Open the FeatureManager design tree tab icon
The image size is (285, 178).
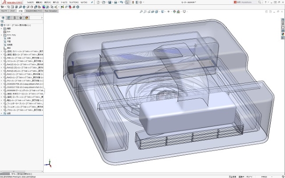click(x=3, y=18)
